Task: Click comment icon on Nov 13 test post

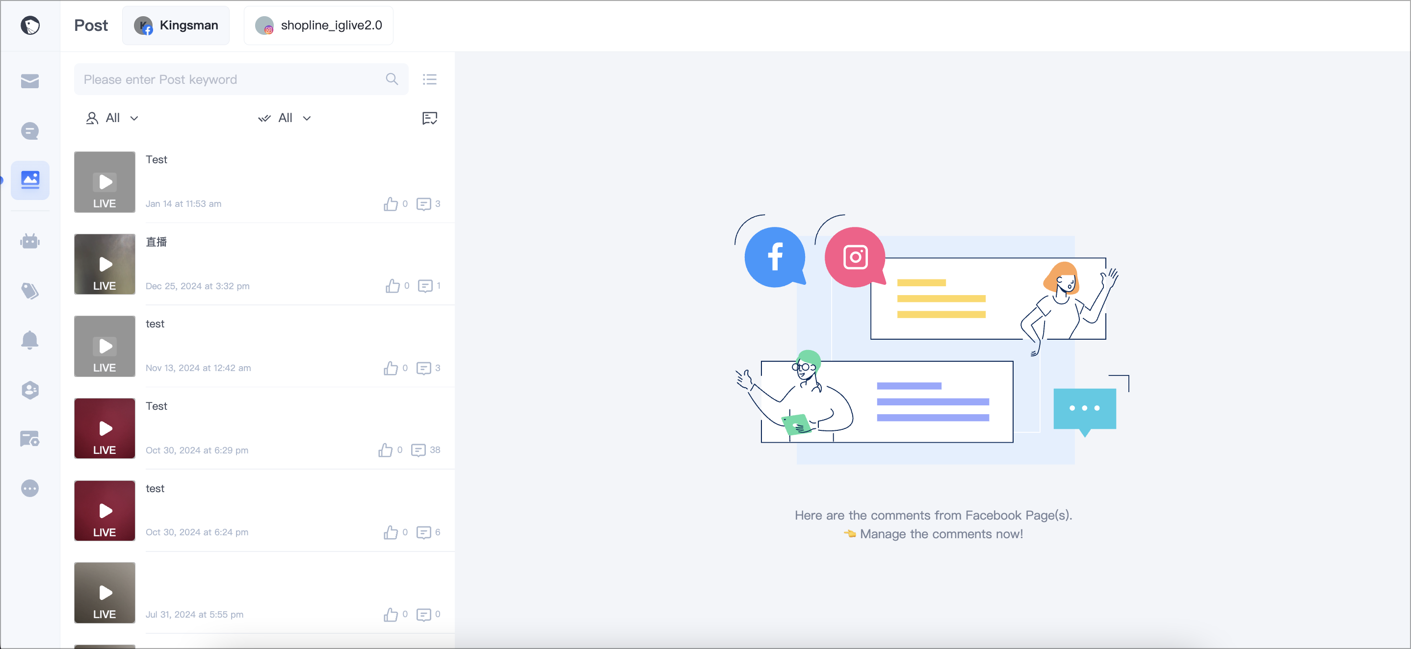Action: click(x=423, y=368)
